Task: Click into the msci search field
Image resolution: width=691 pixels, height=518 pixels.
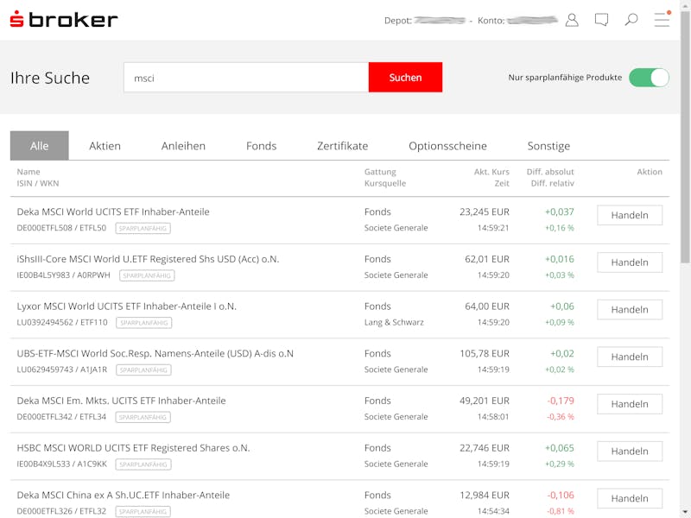Action: pyautogui.click(x=246, y=78)
